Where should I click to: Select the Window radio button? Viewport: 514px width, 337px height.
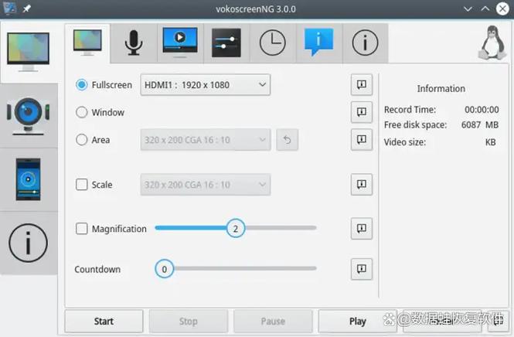point(82,112)
